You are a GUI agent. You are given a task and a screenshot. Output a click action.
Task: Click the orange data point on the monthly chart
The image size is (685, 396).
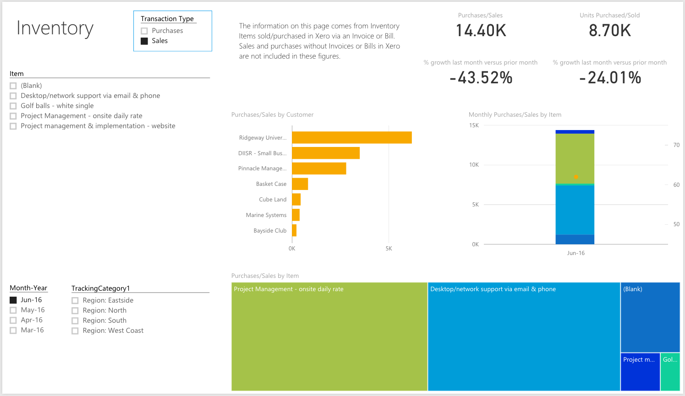click(576, 177)
